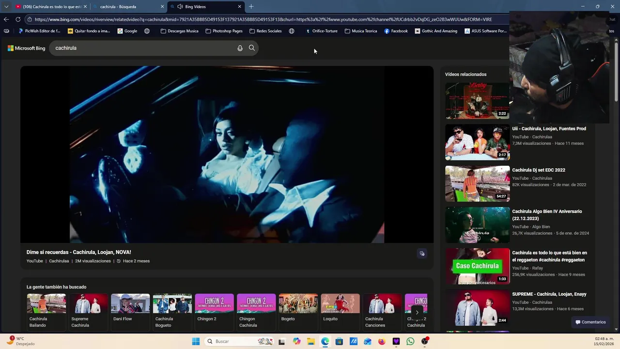Open Windows Start menu

196,341
